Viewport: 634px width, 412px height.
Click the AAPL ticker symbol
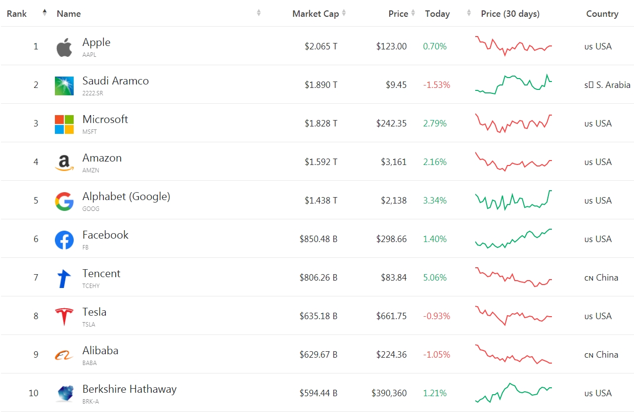(90, 55)
